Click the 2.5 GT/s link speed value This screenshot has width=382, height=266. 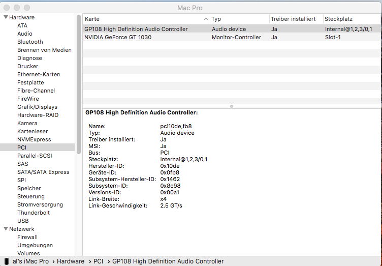click(x=171, y=205)
